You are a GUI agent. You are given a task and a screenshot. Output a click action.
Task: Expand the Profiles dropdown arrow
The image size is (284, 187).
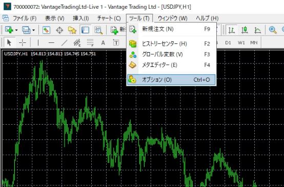(33, 30)
